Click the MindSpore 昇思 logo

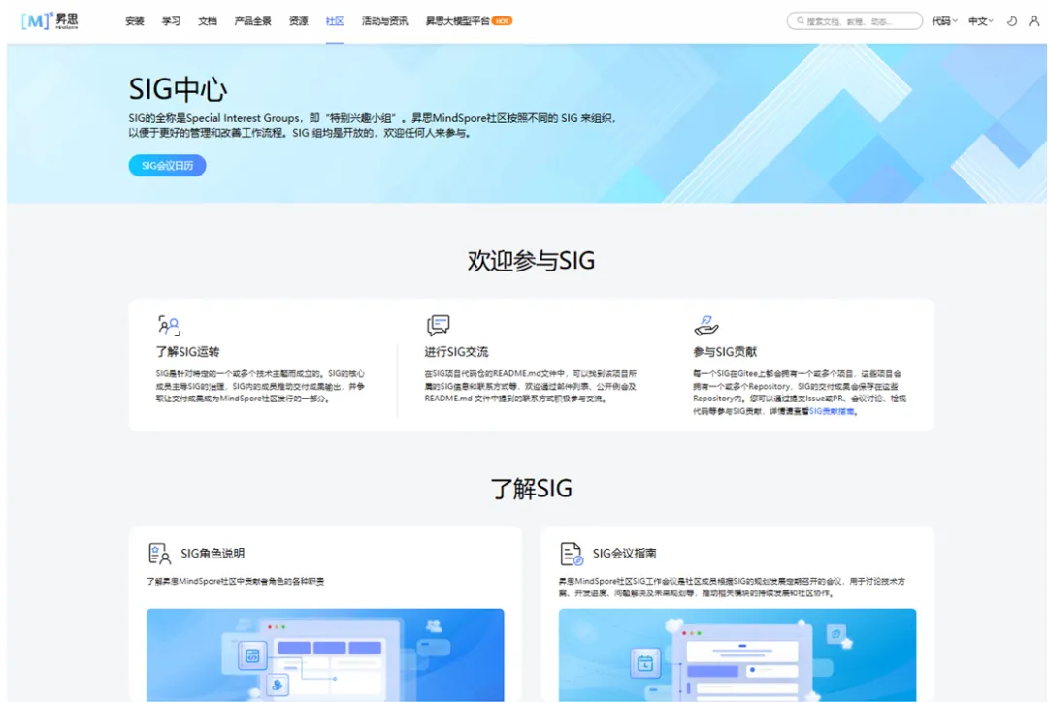tap(49, 21)
